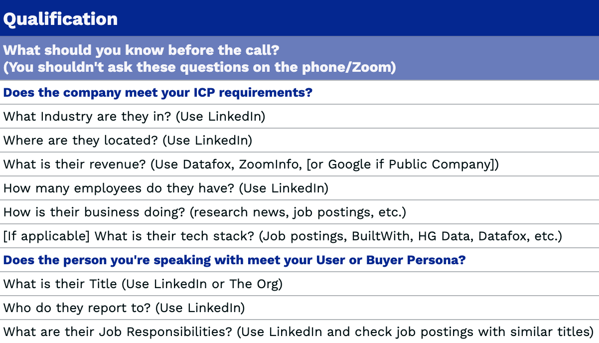Click 'How is their business doing?' row
599x343 pixels.
(x=299, y=212)
